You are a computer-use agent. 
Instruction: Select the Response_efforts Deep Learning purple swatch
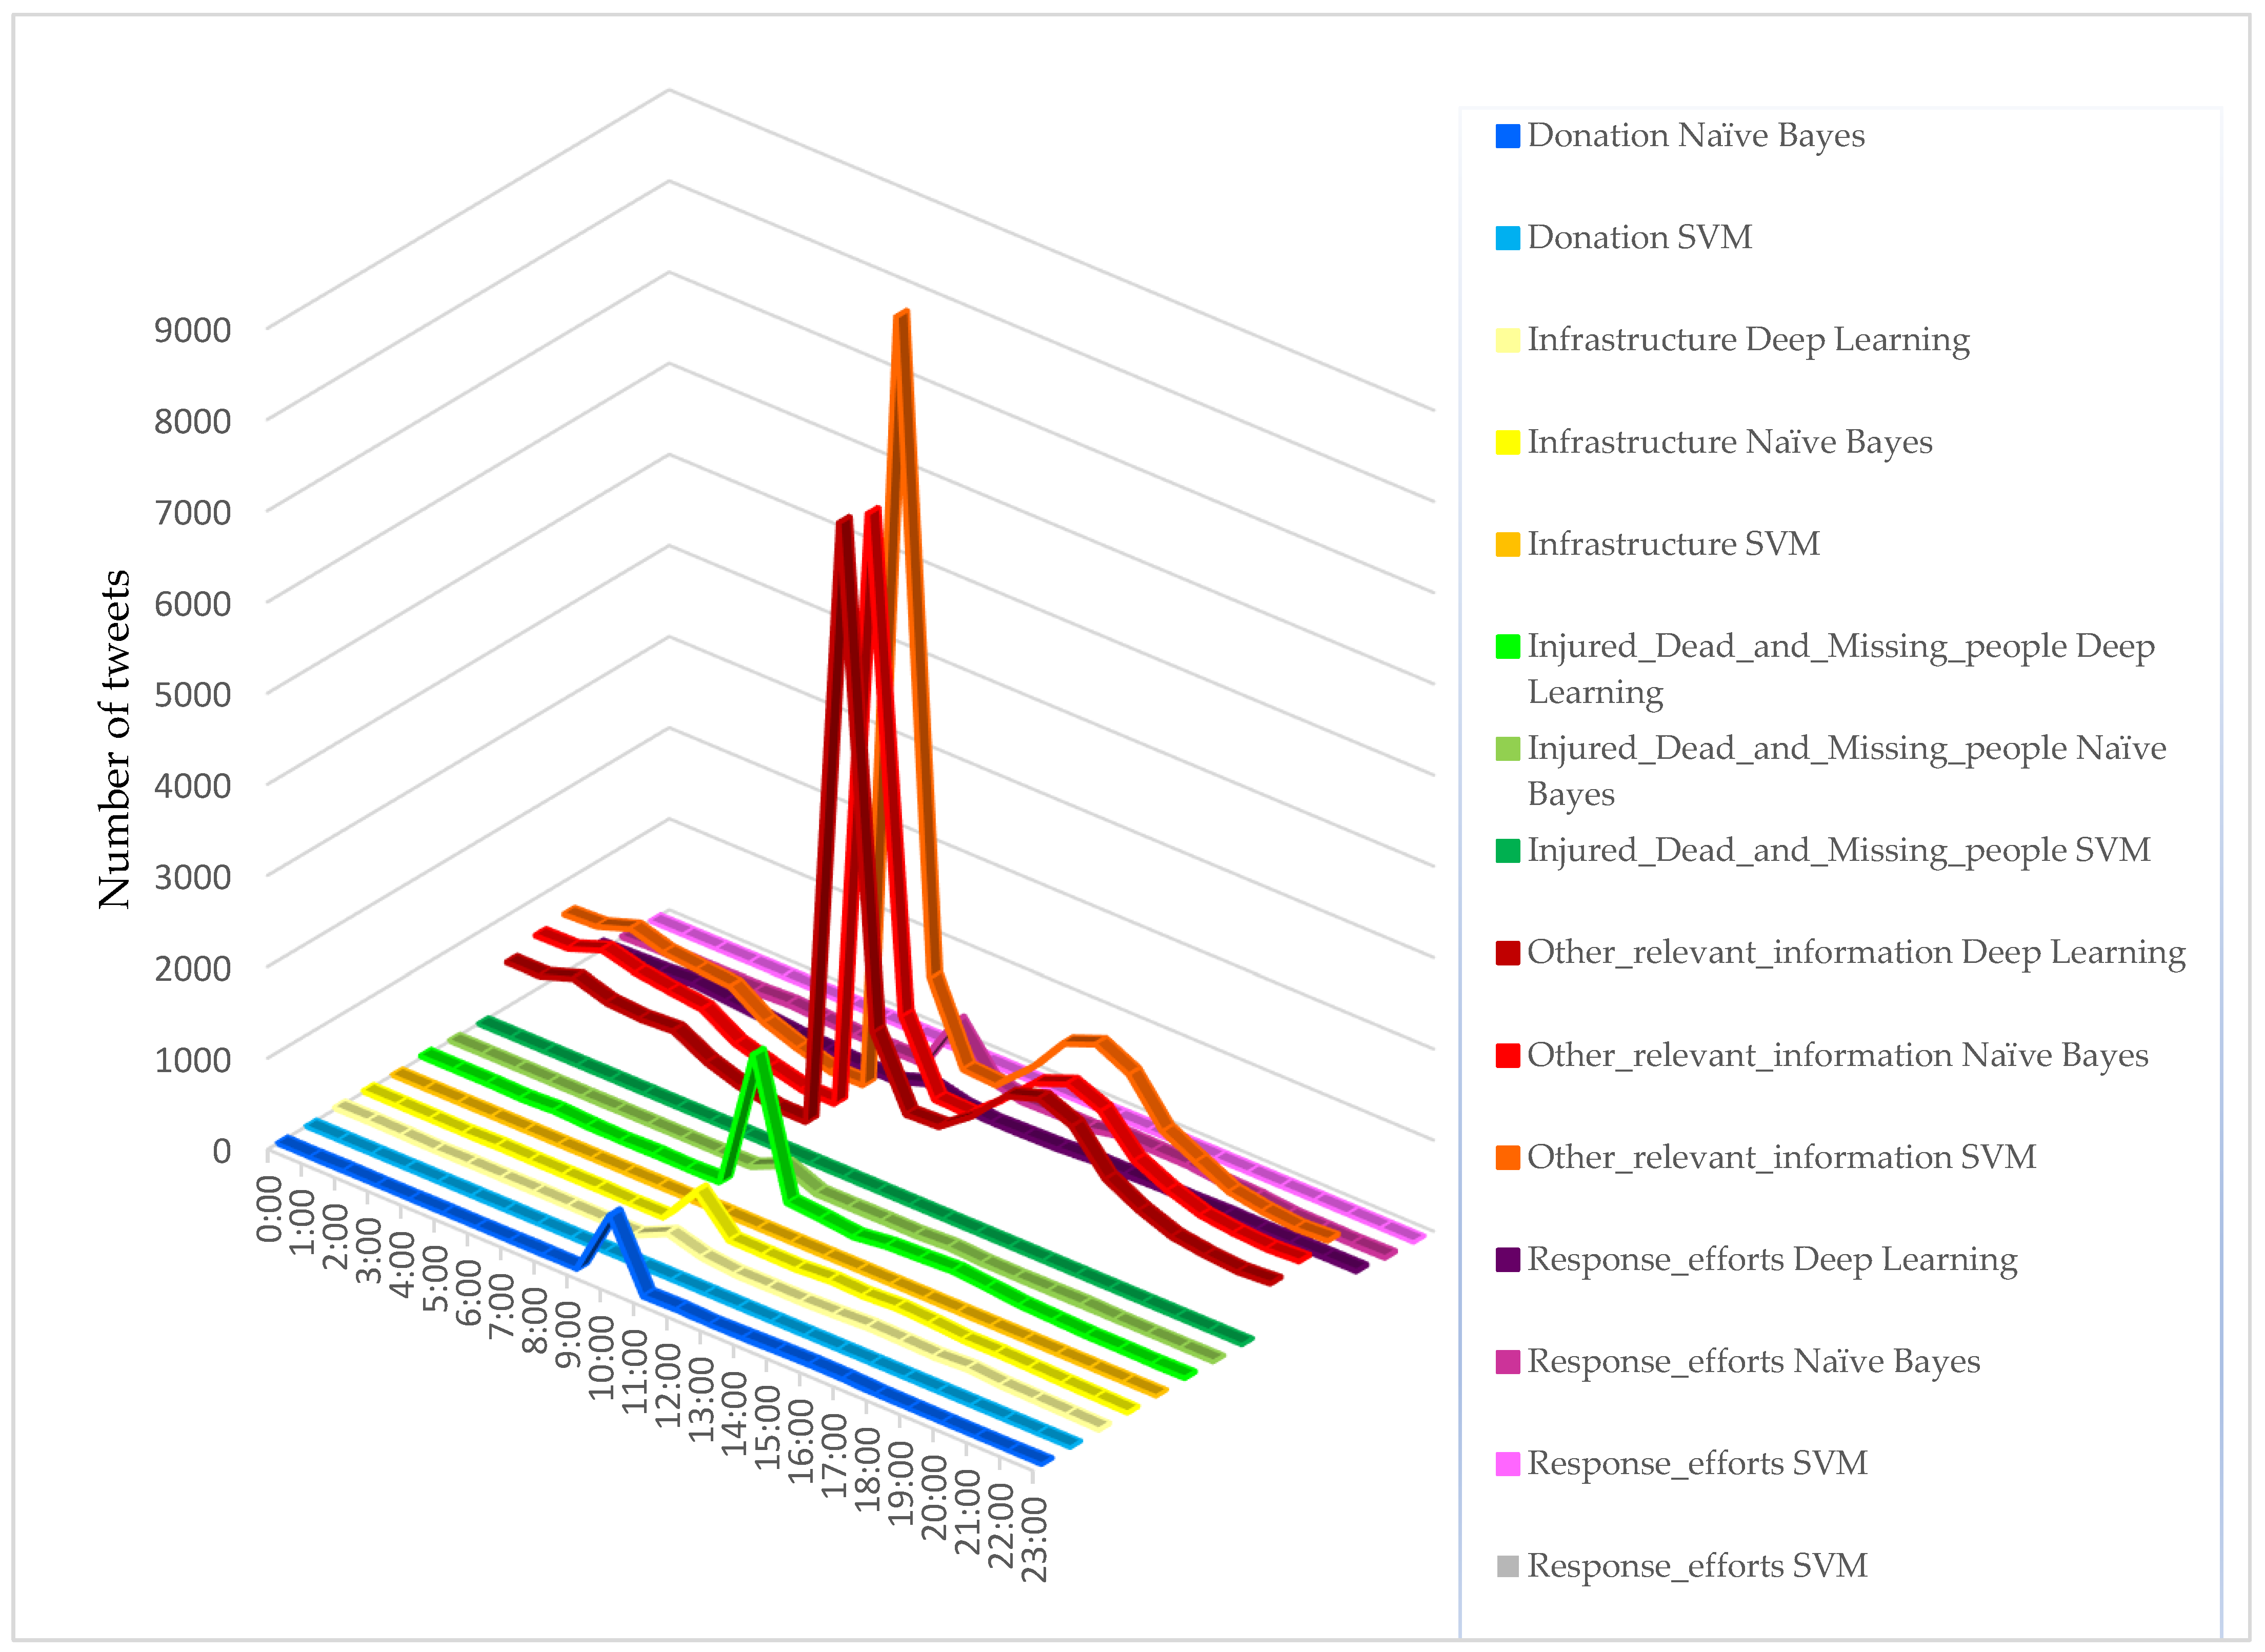pyautogui.click(x=1507, y=1260)
